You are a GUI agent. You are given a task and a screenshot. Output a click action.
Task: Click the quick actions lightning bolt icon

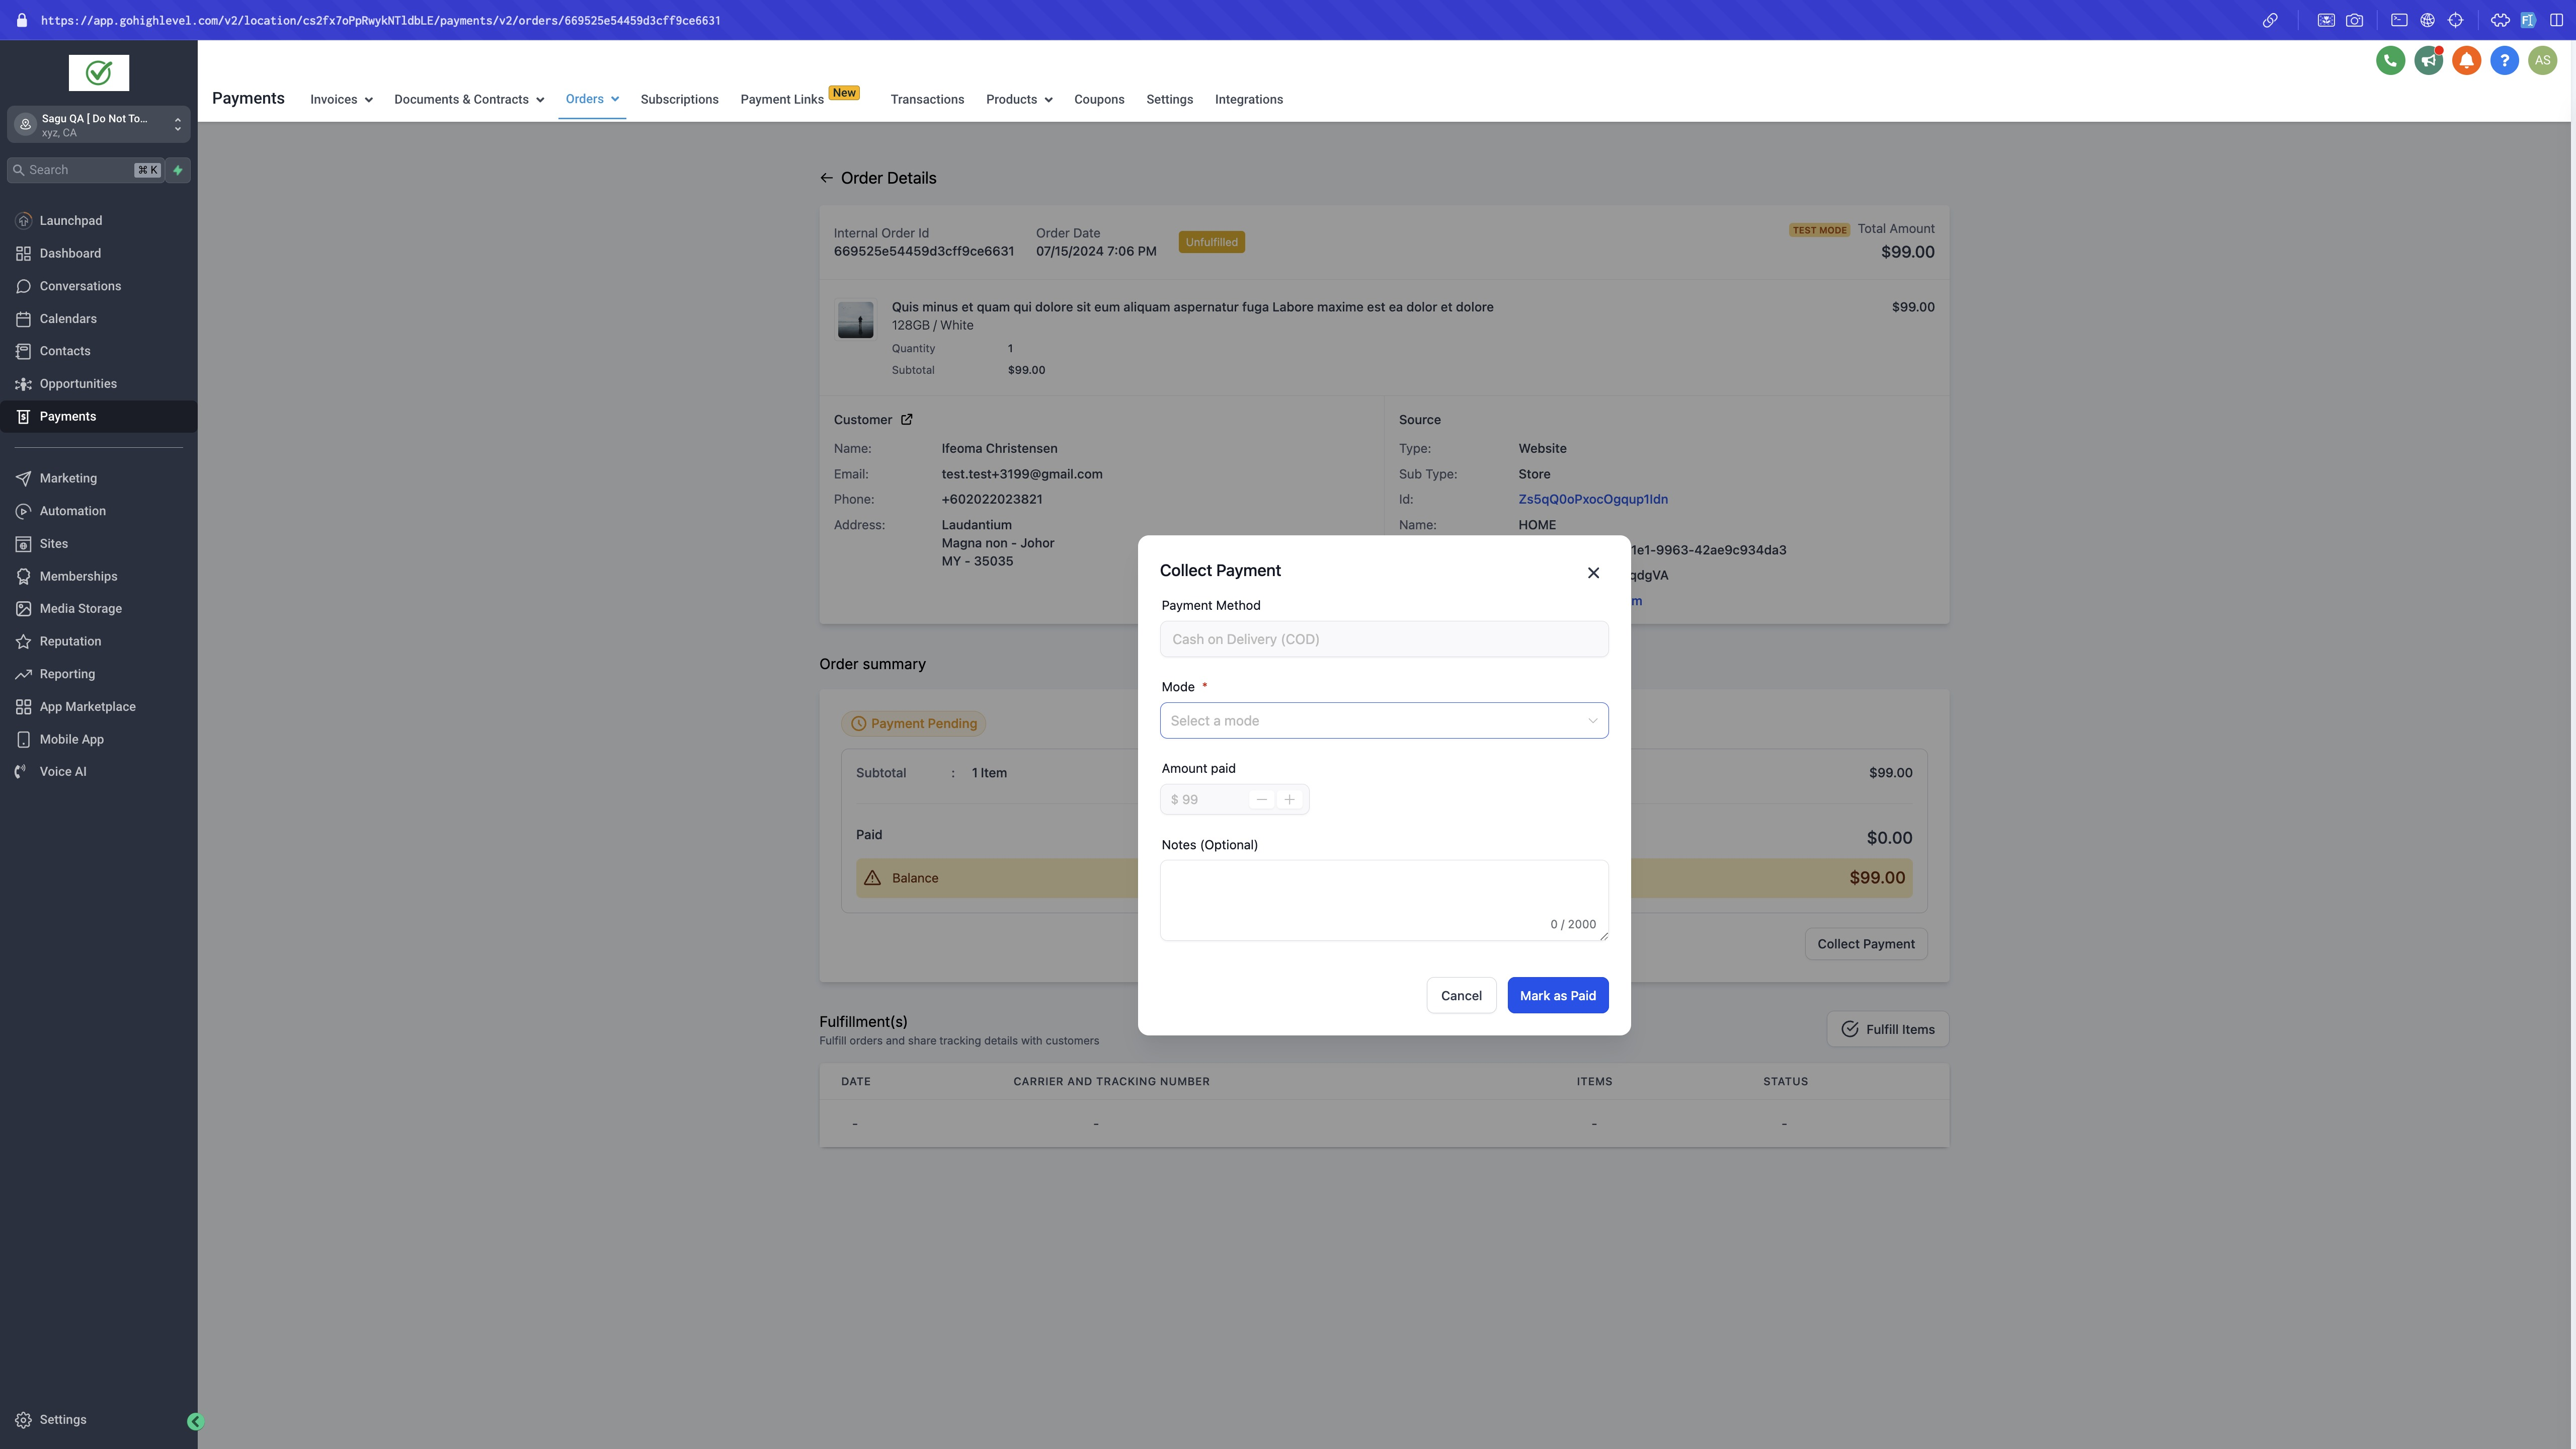pos(178,170)
